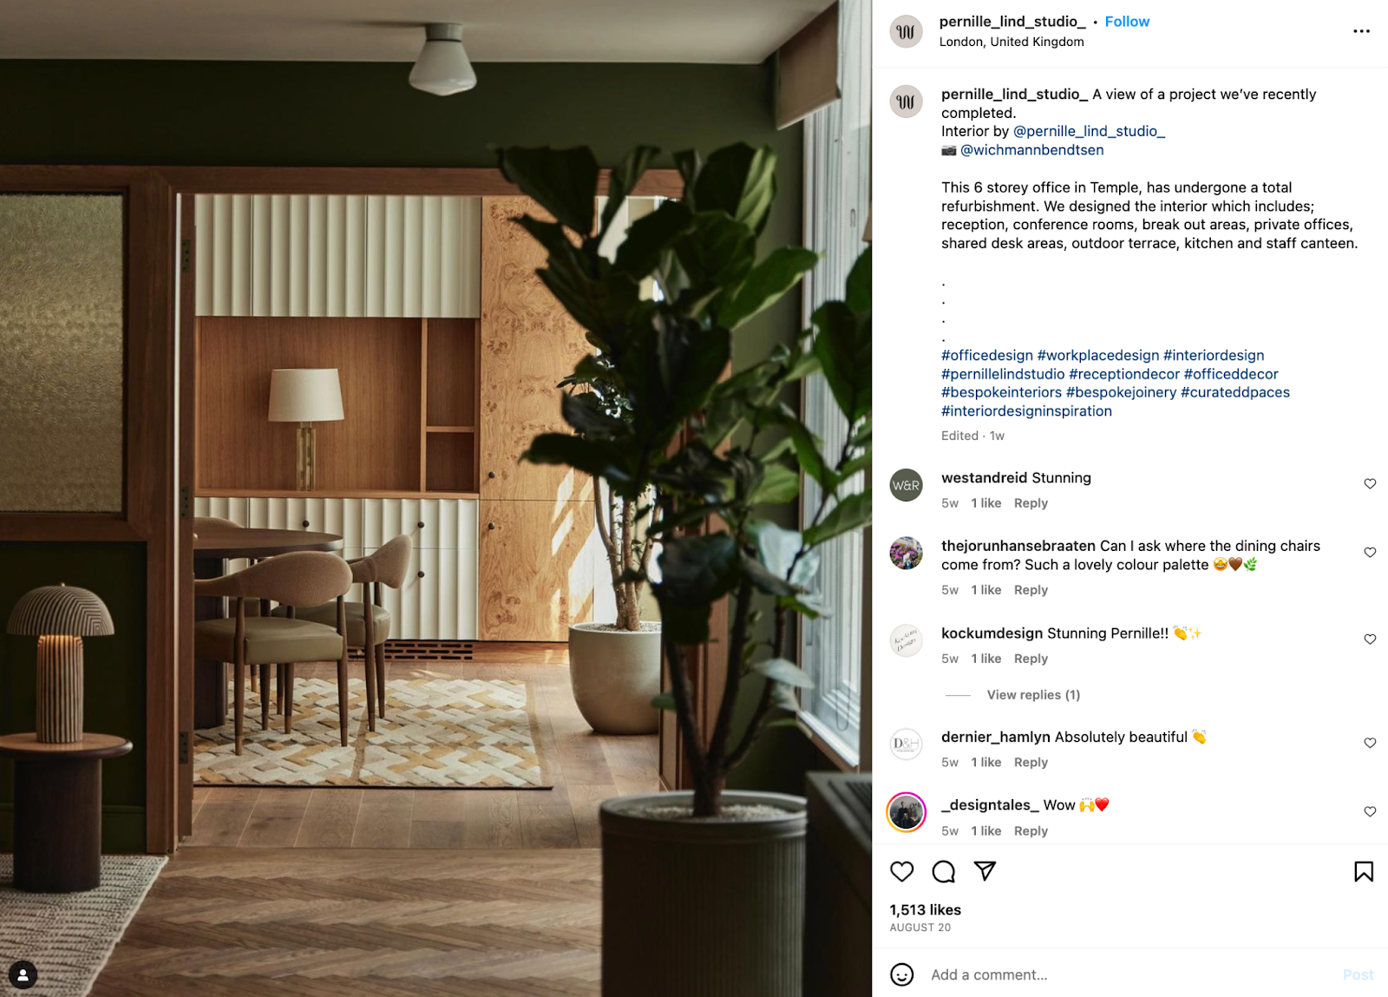This screenshot has width=1388, height=997.
Task: Show tagged people icon on photo
Action: coord(23,975)
